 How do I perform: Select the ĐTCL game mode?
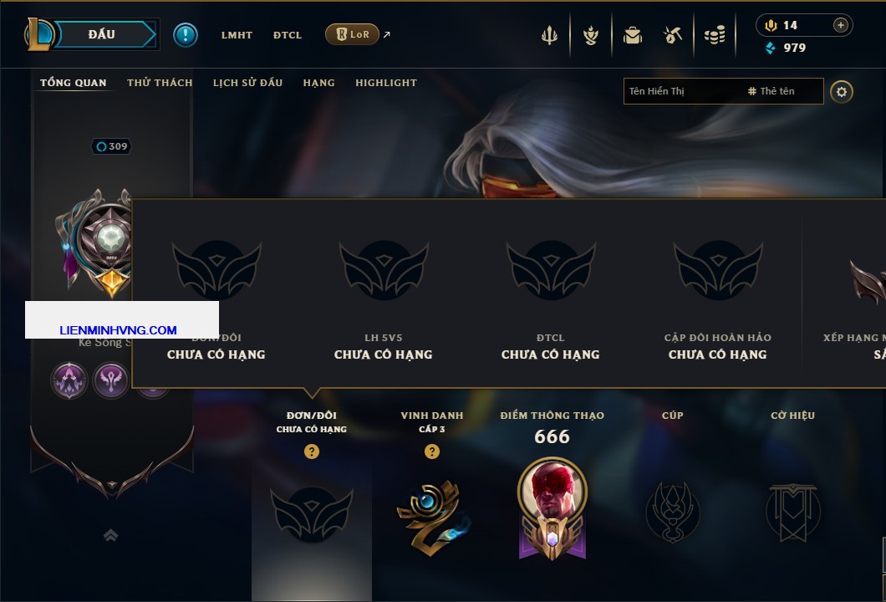tap(287, 35)
